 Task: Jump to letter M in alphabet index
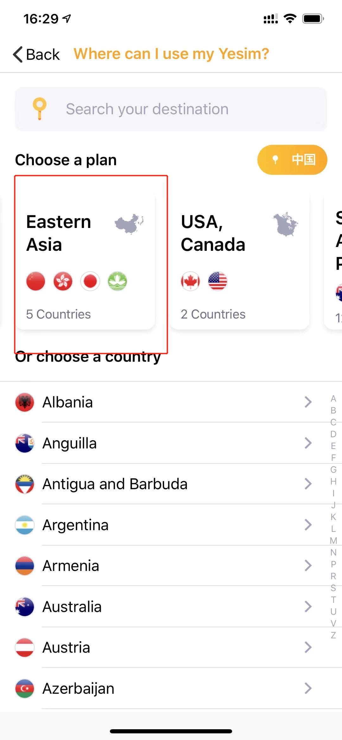(333, 541)
